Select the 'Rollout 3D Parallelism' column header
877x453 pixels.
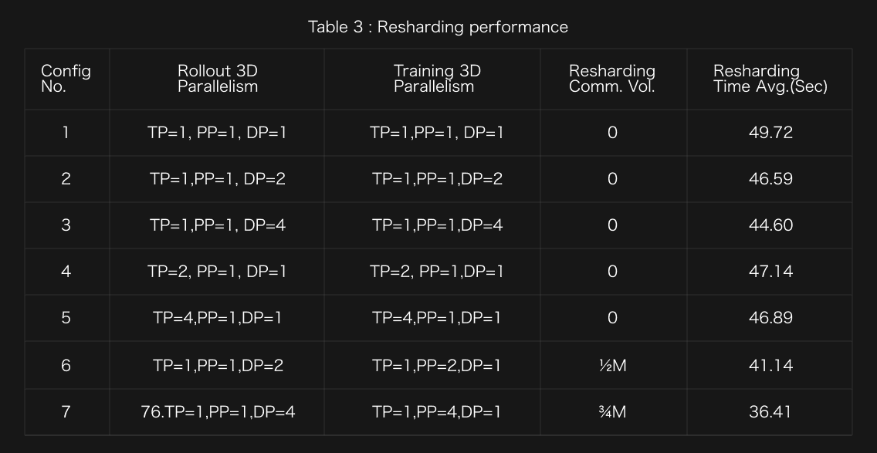(x=217, y=79)
